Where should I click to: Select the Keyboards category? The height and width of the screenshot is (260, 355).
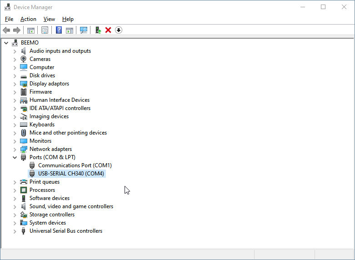click(x=42, y=125)
